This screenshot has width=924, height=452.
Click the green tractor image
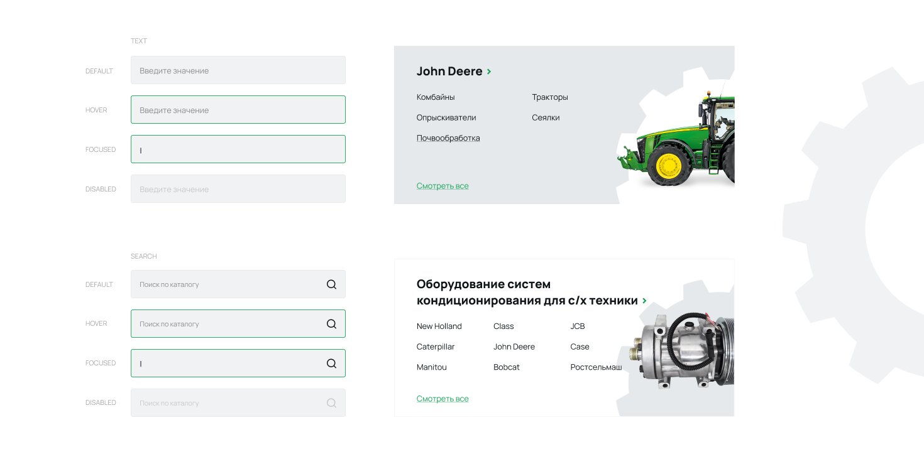(x=676, y=139)
